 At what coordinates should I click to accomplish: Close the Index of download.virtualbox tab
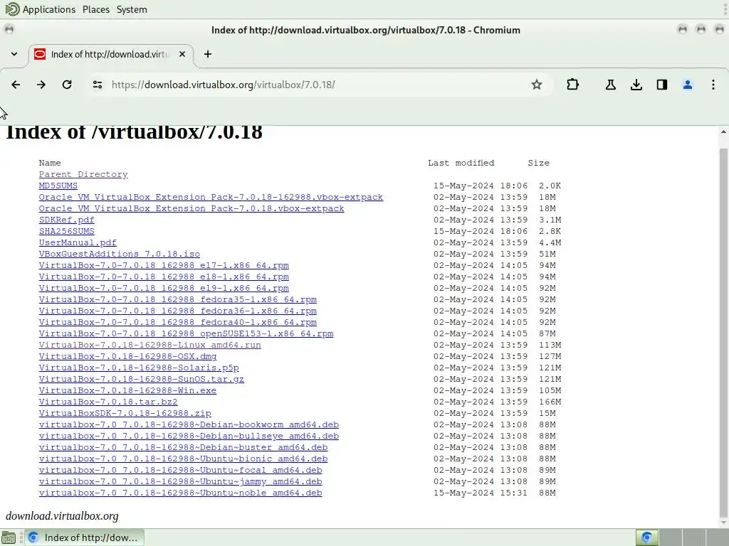tap(182, 54)
